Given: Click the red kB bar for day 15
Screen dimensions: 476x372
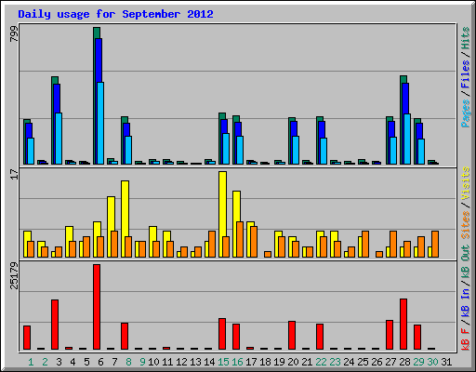Looking at the screenshot, I should pyautogui.click(x=222, y=334).
